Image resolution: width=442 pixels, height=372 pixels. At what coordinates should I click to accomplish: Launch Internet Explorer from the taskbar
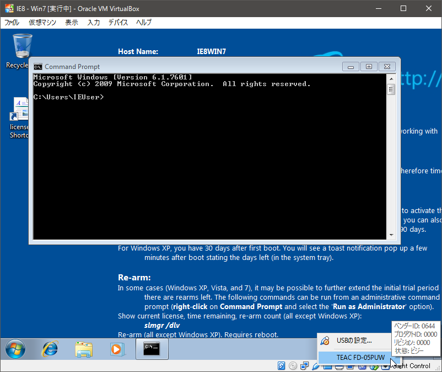pyautogui.click(x=50, y=349)
